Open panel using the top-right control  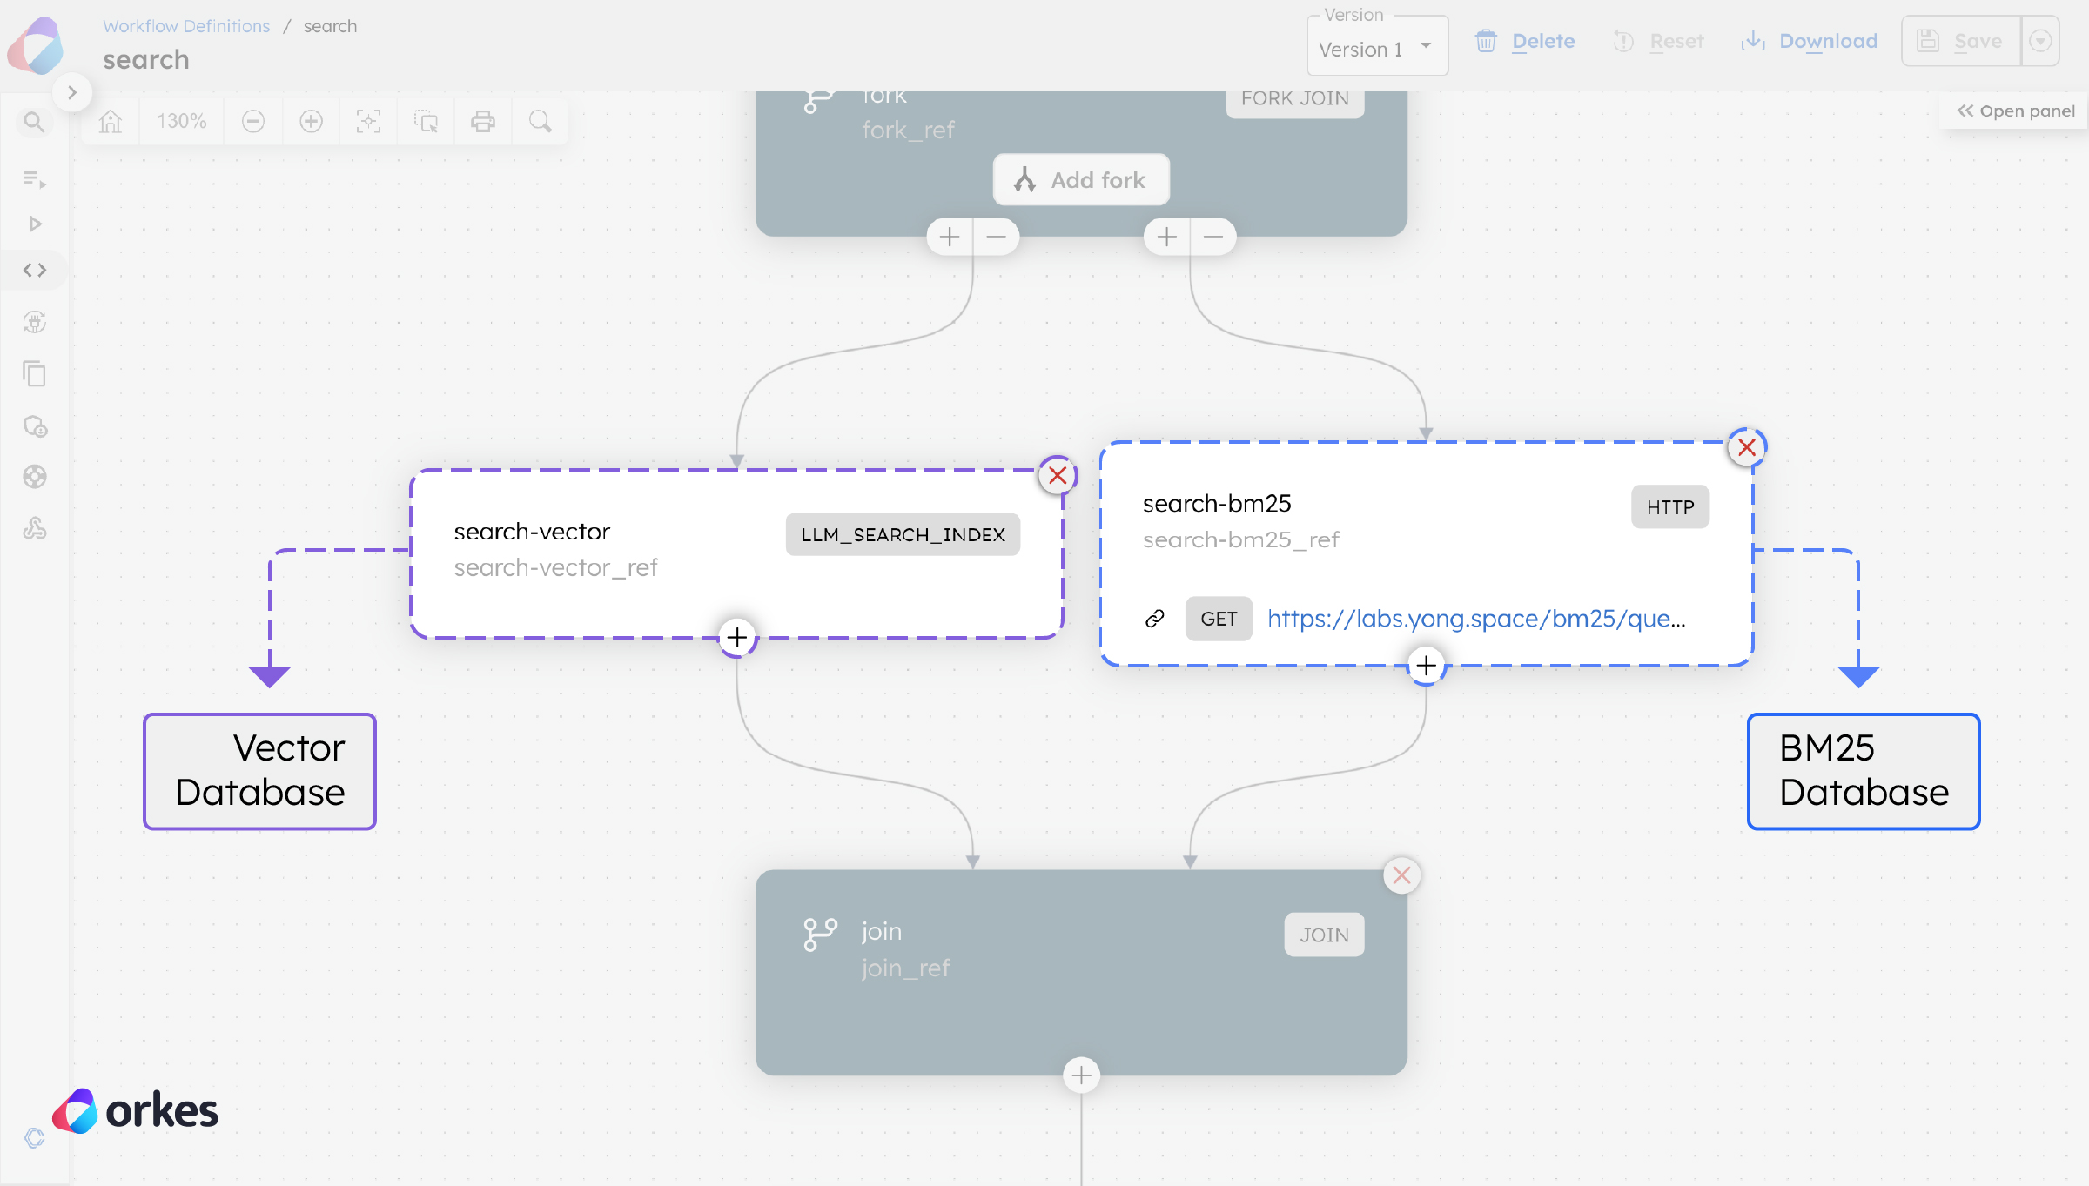[x=2013, y=111]
